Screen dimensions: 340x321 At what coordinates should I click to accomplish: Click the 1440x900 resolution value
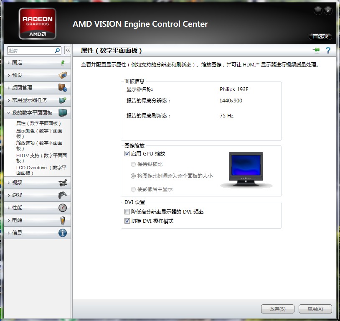pos(231,100)
